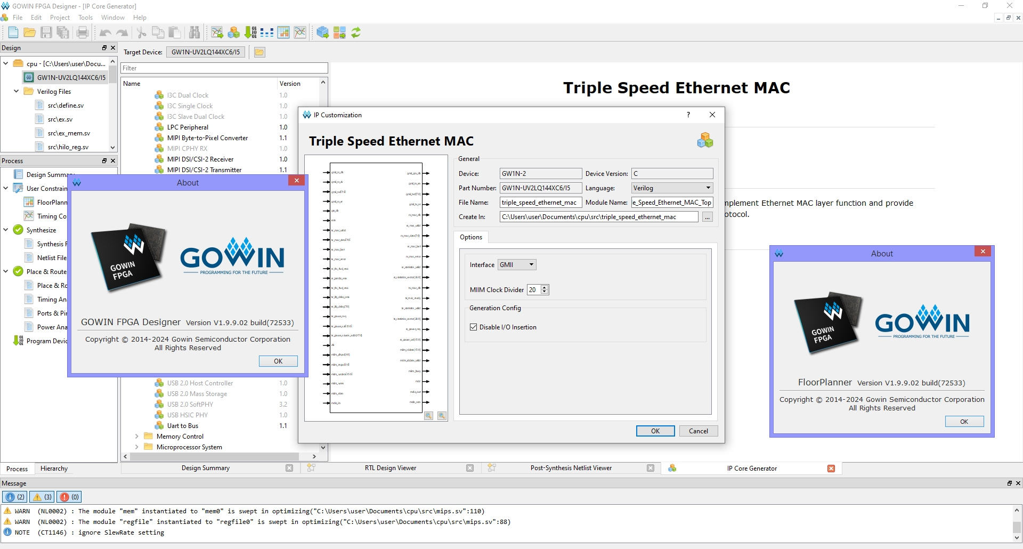Toggle info messages filter showing (2)
This screenshot has height=549, width=1023.
pos(15,497)
